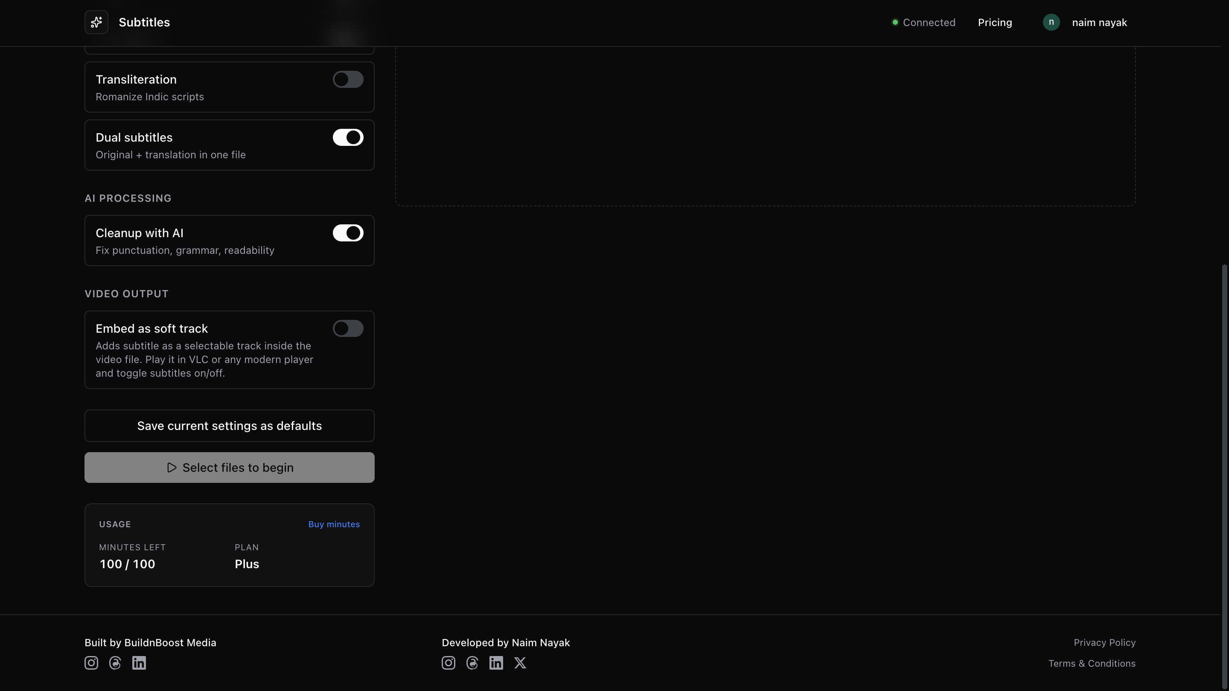Click the Plus plan value
1229x691 pixels.
[x=247, y=564]
